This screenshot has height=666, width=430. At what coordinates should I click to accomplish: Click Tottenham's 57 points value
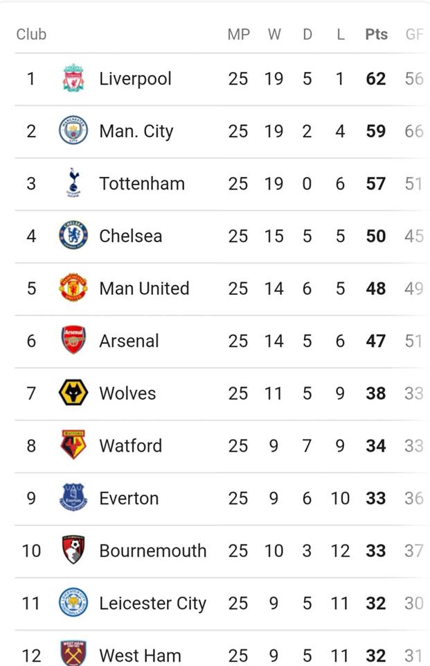tap(376, 183)
